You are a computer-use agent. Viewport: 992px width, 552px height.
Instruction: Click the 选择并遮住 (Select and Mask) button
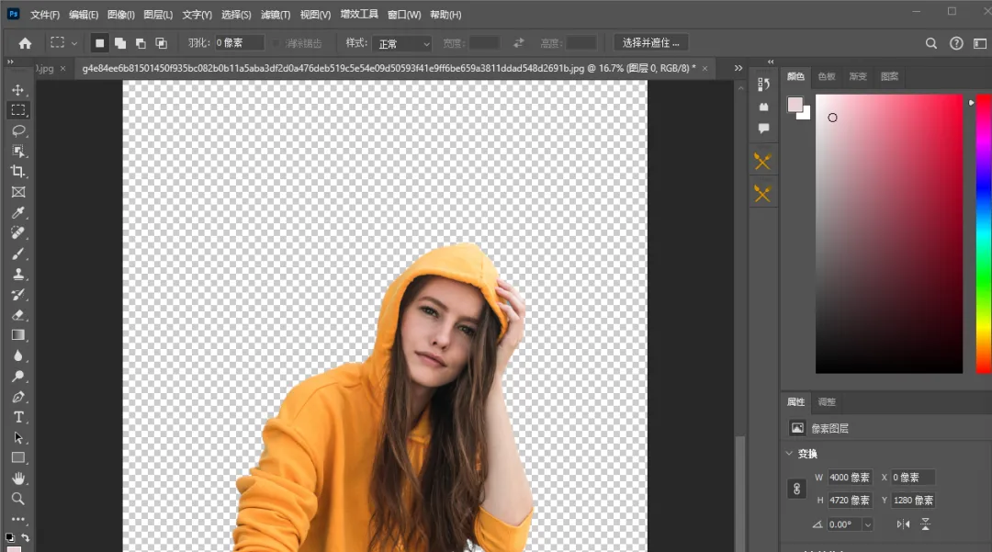click(650, 43)
